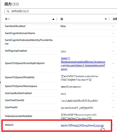Click the UserPoolId value

click(77, 108)
